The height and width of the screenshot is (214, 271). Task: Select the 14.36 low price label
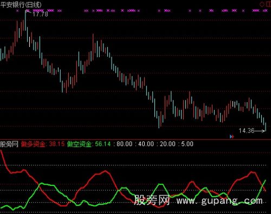click(247, 131)
